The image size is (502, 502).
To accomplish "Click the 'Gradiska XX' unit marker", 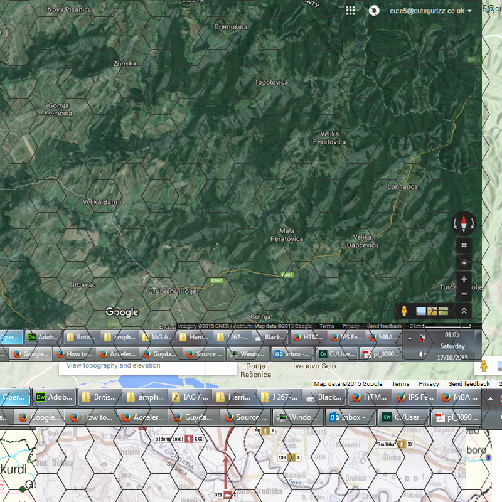I will coord(395,444).
